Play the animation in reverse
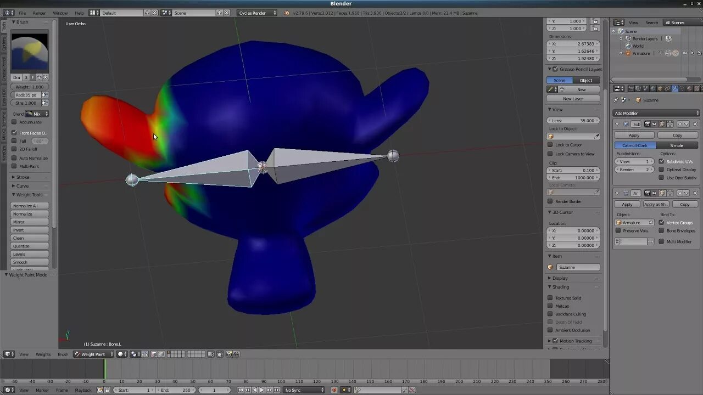This screenshot has width=703, height=395. tap(255, 390)
